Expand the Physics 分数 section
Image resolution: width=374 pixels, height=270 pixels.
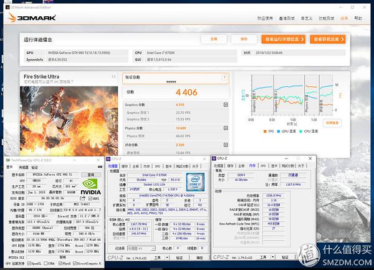(226, 128)
